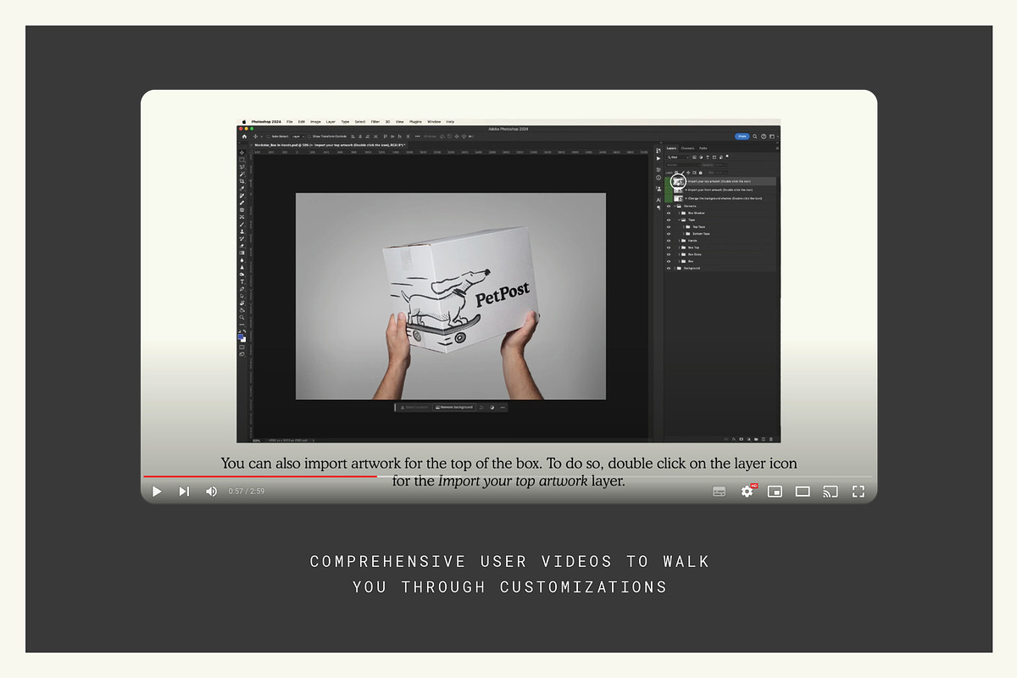Select the Clone Stamp tool
The height and width of the screenshot is (678, 1017).
pyautogui.click(x=242, y=231)
